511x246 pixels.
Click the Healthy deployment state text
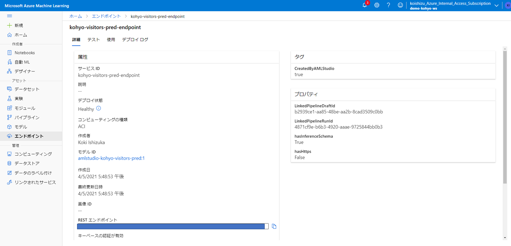pos(86,109)
